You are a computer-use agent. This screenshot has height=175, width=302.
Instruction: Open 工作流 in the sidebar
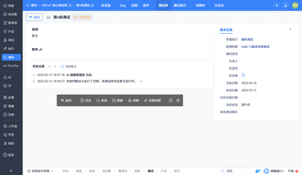(x=11, y=126)
